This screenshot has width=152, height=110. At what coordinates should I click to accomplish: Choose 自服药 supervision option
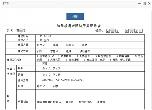point(70,45)
